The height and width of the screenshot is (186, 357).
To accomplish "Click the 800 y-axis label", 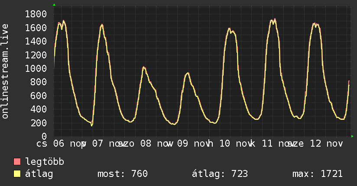I will tap(39, 82).
